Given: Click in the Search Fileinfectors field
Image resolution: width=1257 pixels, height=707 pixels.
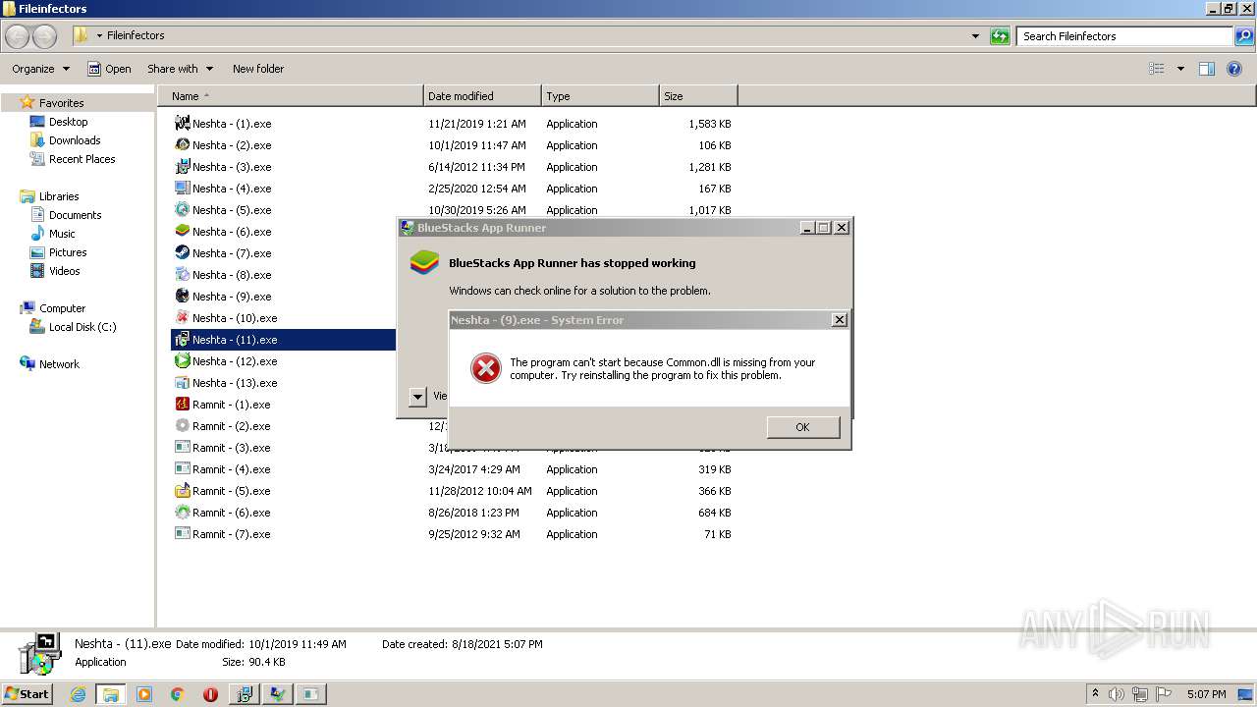Looking at the screenshot, I should pos(1125,36).
